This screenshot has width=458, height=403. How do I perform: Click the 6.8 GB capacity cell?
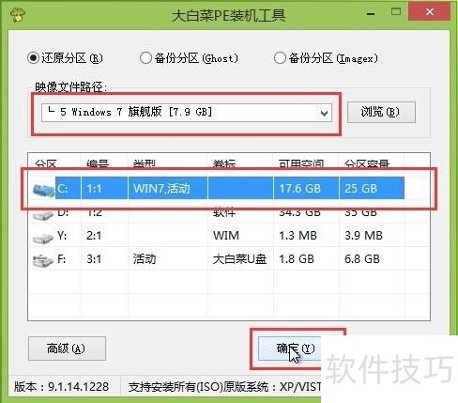pyautogui.click(x=362, y=259)
